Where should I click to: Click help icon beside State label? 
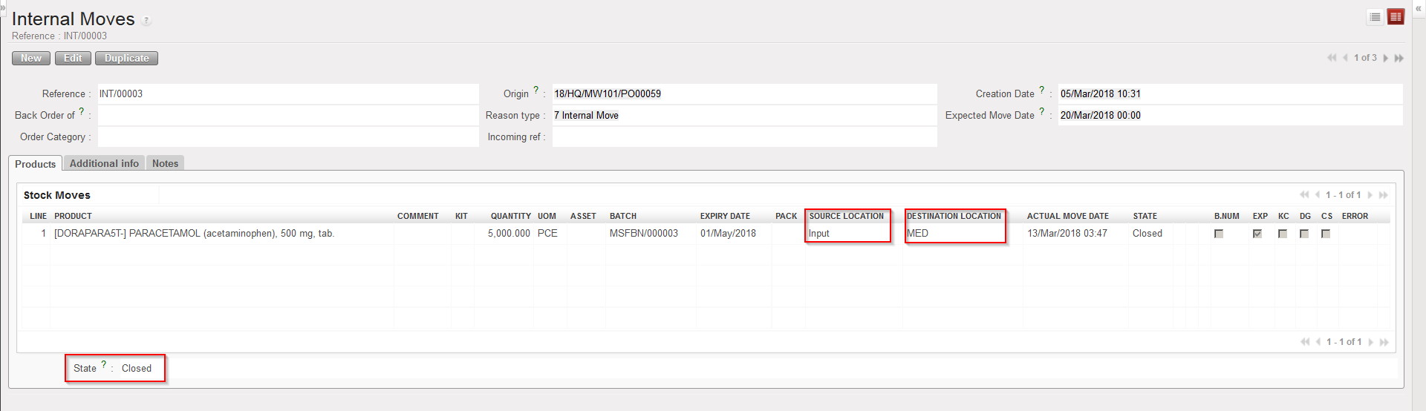[103, 364]
